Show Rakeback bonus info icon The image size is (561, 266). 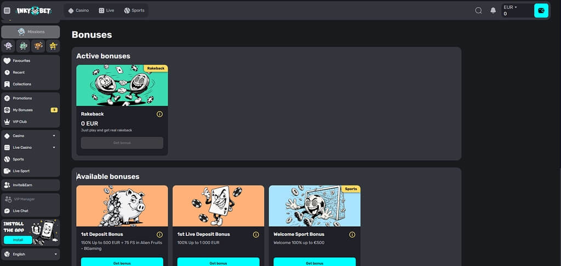[159, 114]
